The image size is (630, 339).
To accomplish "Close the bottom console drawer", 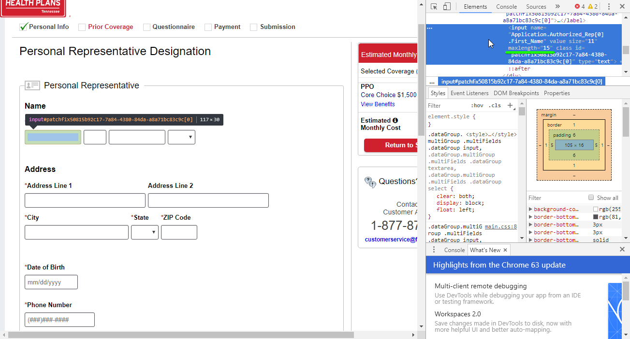I will tap(622, 250).
